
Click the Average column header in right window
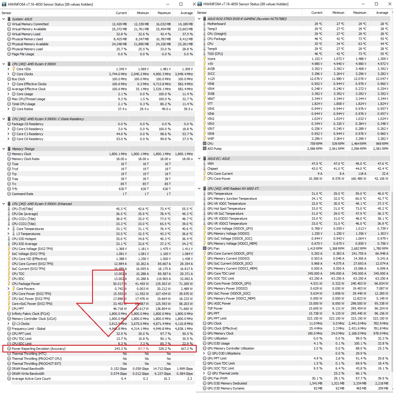[379, 13]
